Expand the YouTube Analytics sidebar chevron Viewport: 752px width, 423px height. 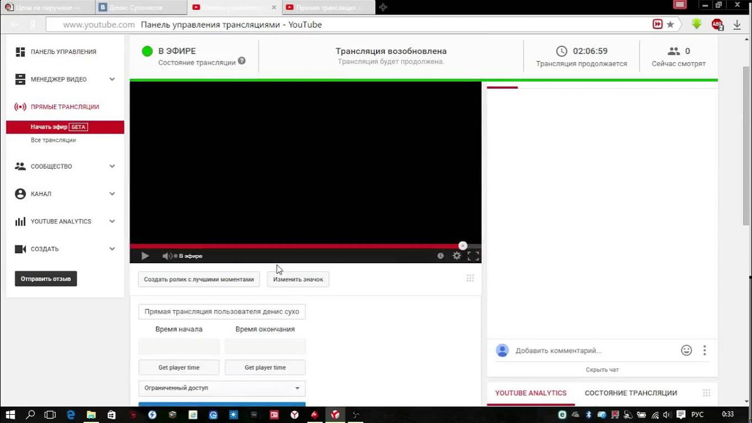tap(112, 222)
